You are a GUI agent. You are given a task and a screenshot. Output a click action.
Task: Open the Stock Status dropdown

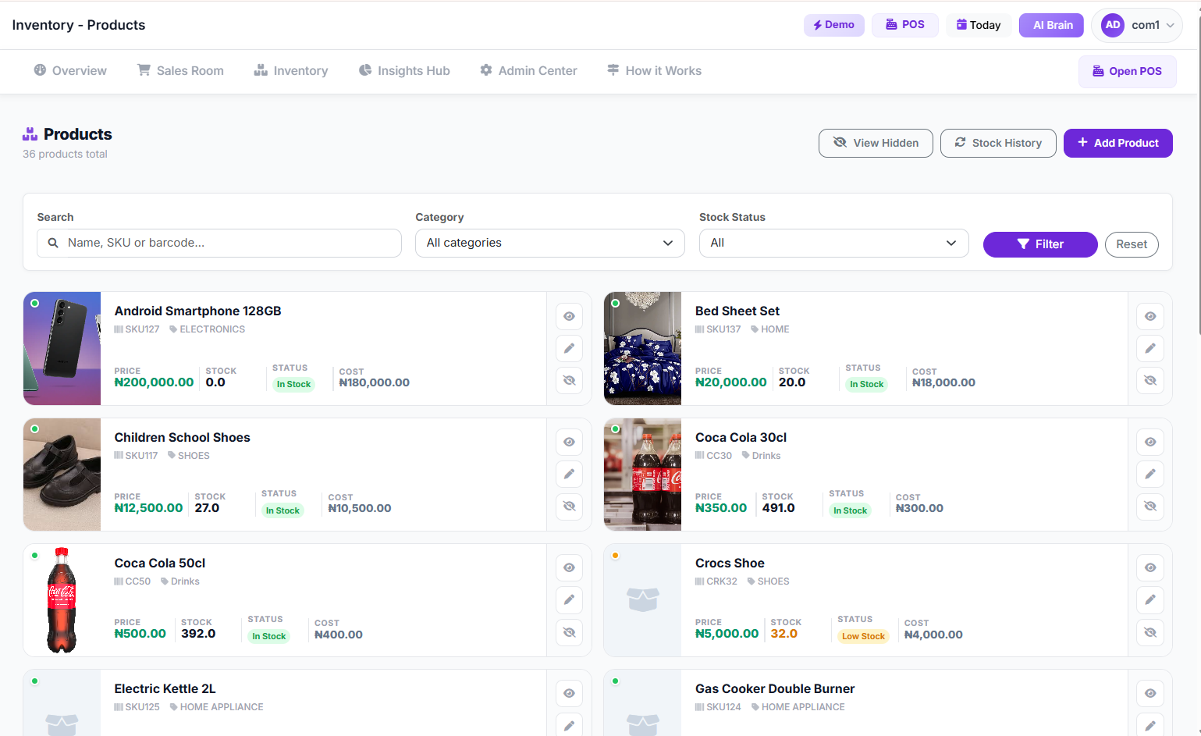pyautogui.click(x=833, y=243)
